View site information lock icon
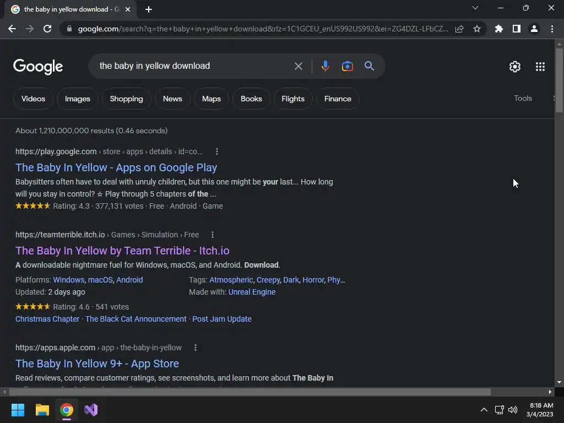 tap(69, 29)
